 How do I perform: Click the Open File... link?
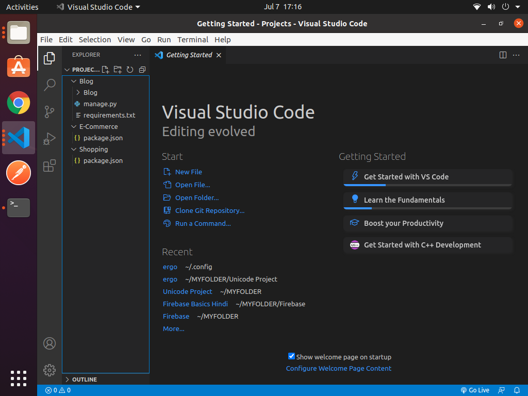[x=193, y=185]
